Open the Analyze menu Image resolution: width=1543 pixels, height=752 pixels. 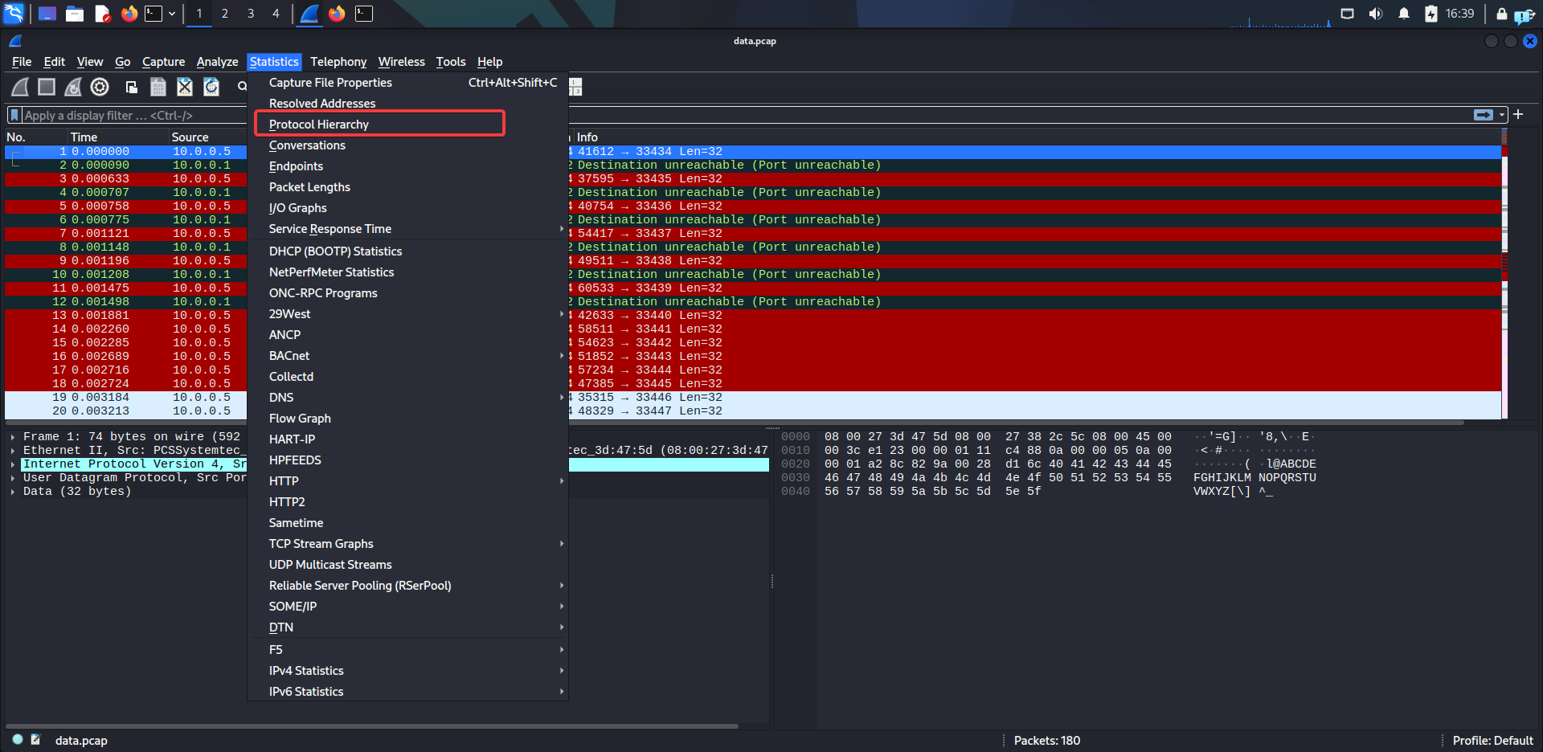[x=217, y=62]
